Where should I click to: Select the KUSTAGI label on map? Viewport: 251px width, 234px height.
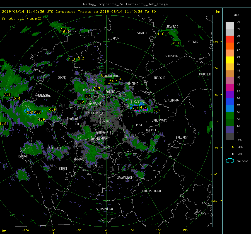point(140,102)
